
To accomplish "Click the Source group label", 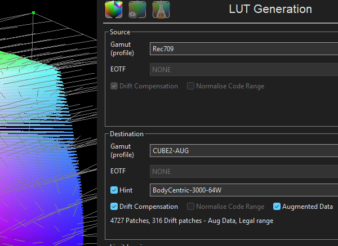I will click(119, 32).
